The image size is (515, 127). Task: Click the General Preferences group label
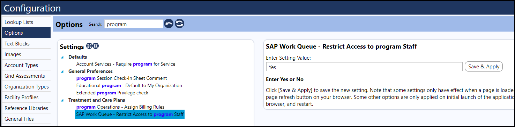[90, 71]
